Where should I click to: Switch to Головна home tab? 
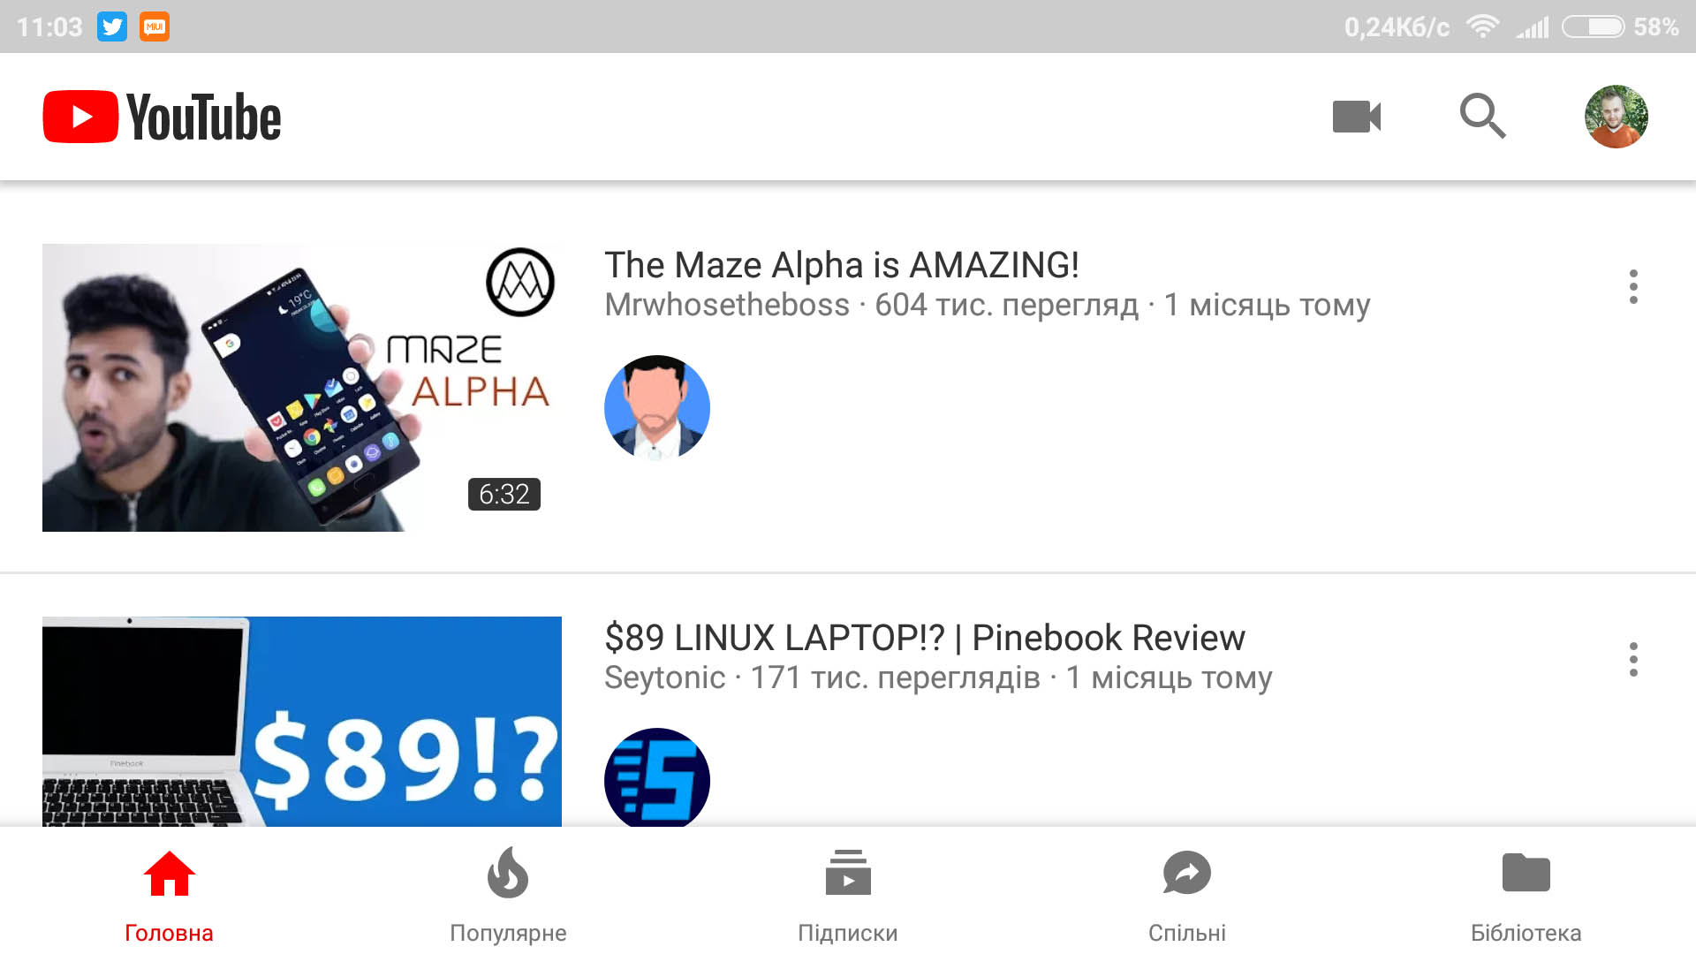pos(169,894)
